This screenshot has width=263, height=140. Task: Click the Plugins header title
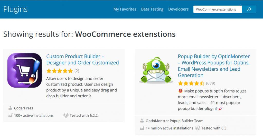coord(15,9)
